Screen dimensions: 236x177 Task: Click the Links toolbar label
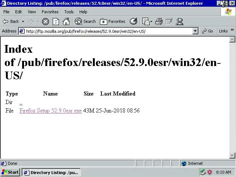(x=223, y=31)
